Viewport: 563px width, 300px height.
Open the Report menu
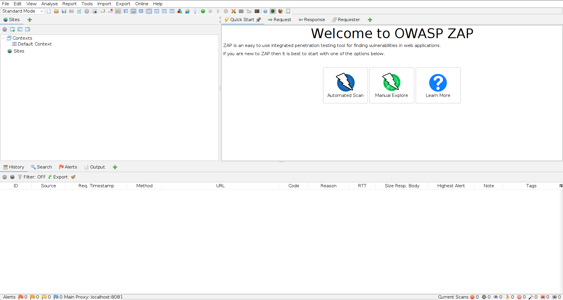[69, 4]
